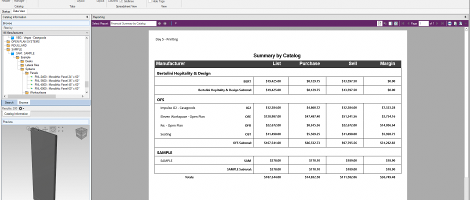Click catalog tree scroll down arrow
Viewport: 470px width, 200px height.
[x=87, y=92]
